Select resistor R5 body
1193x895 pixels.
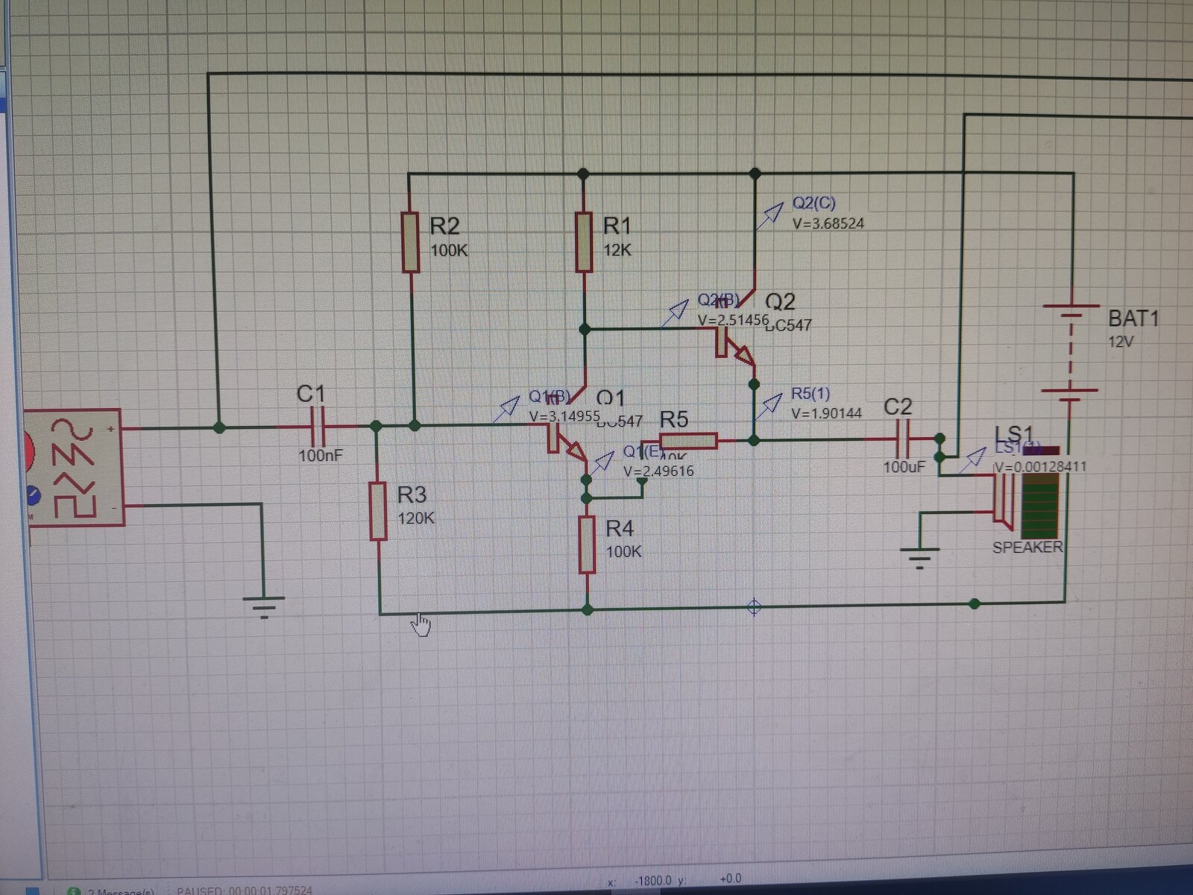pos(688,442)
